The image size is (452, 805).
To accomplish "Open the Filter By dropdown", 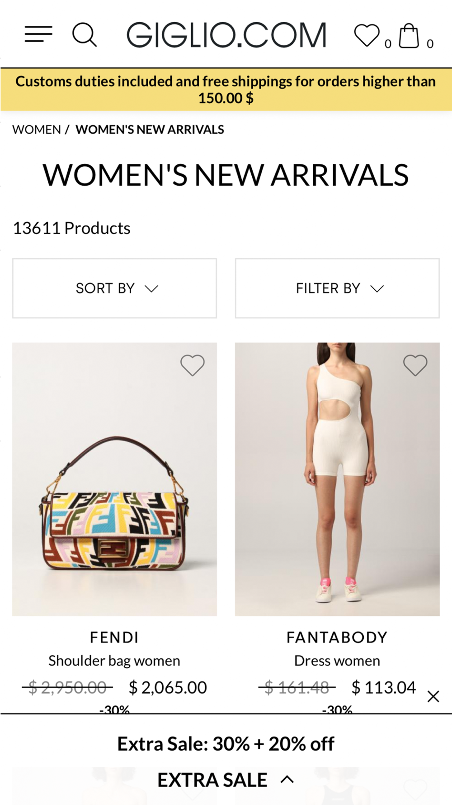I will [337, 288].
